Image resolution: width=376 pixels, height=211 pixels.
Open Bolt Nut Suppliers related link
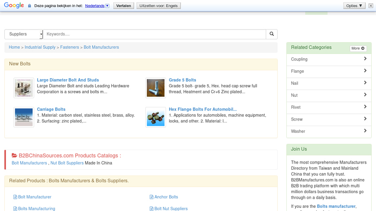[171, 209]
